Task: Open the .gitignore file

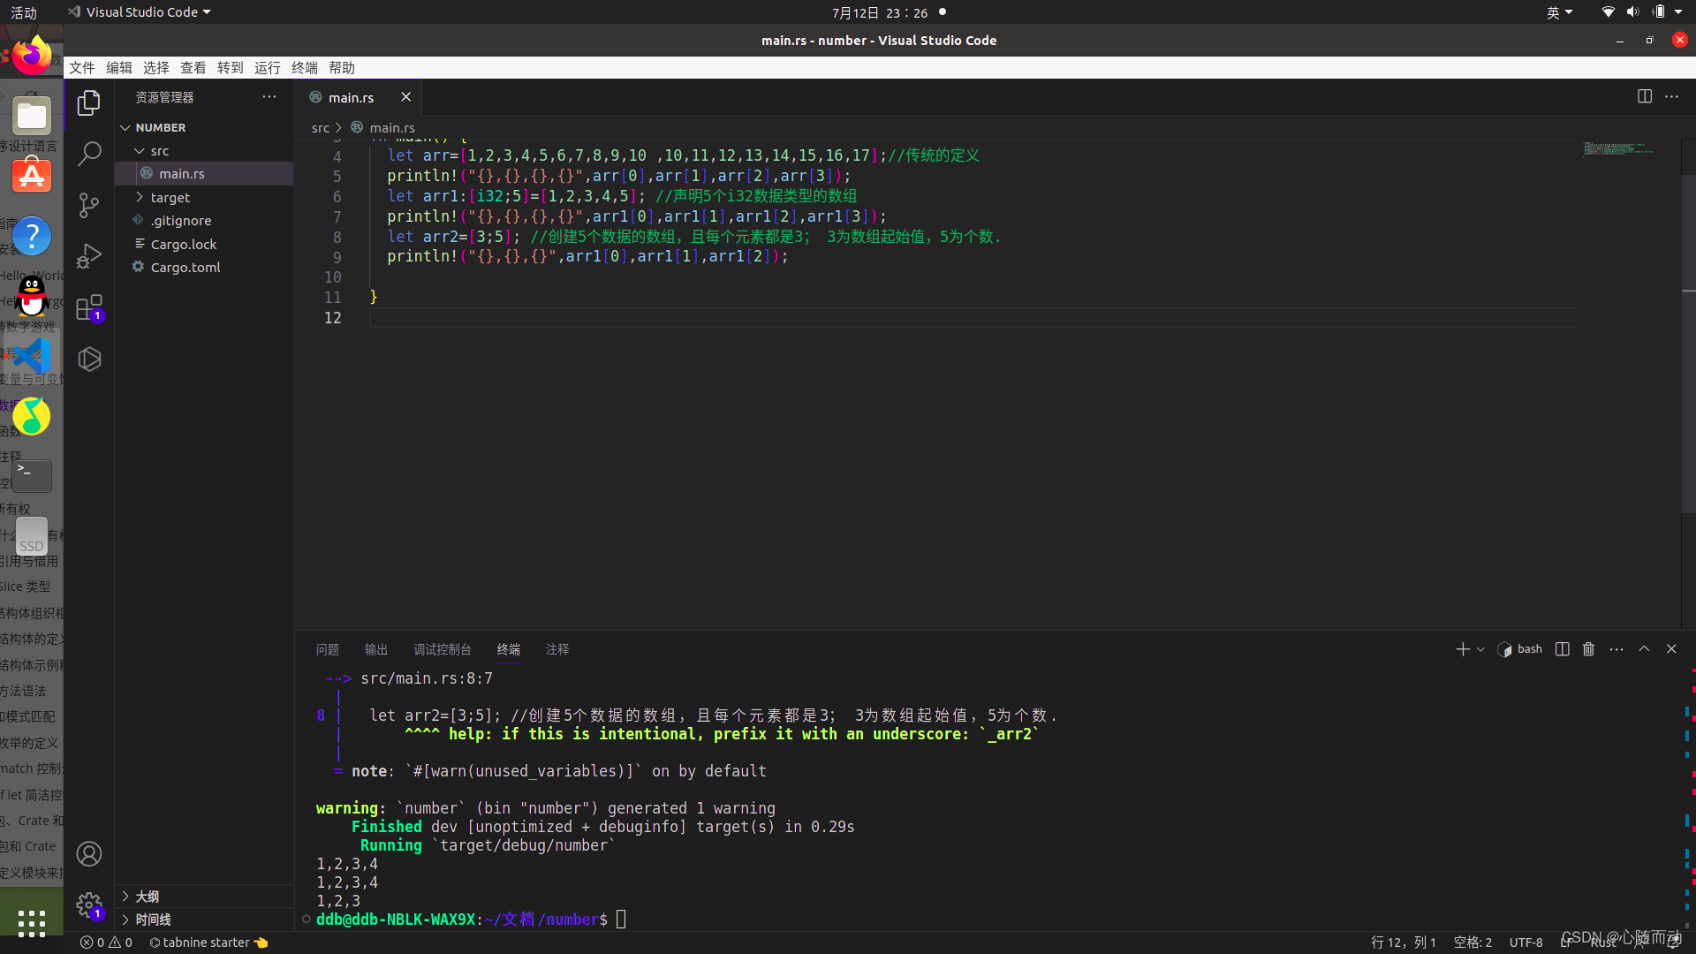Action: coord(204,221)
